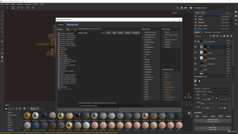Toggle visibility of charger texture set
Viewport: 238px width, 134px height.
[196, 19]
